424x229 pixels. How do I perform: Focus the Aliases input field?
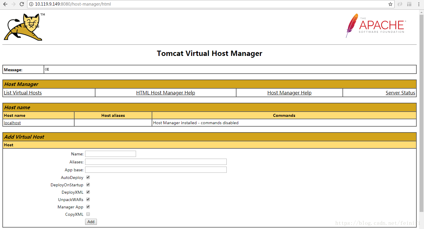click(156, 162)
